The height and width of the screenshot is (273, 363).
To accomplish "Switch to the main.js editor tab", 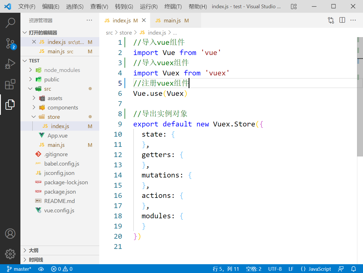I will click(x=176, y=20).
